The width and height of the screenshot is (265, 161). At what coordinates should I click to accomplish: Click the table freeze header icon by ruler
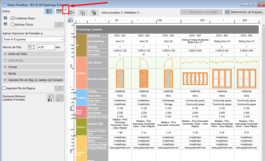(x=70, y=20)
